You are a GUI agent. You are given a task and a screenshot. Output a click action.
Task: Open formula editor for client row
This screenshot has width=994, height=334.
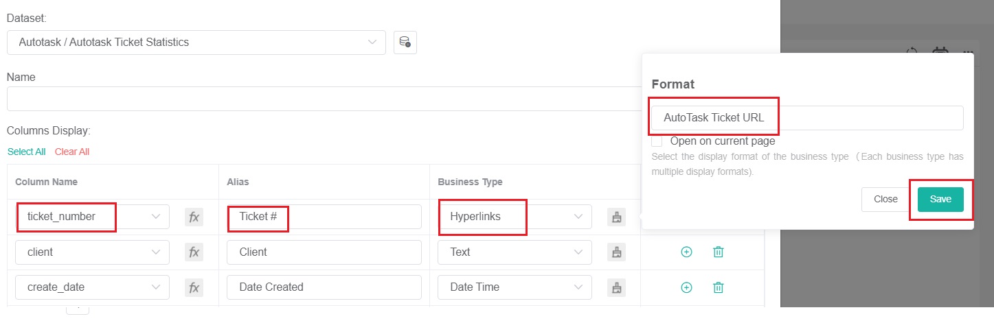point(194,252)
